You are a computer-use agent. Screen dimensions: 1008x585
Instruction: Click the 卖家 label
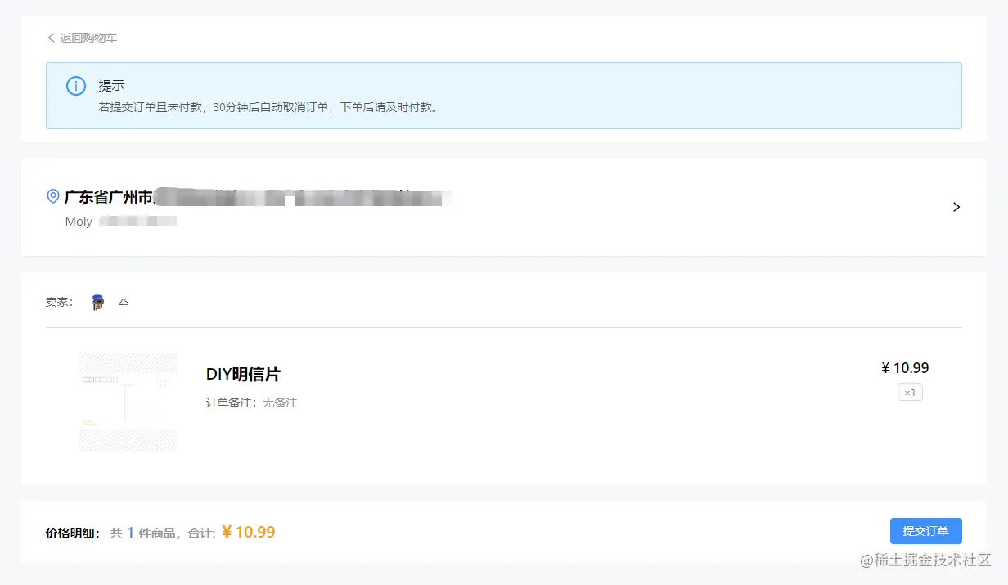coord(59,302)
